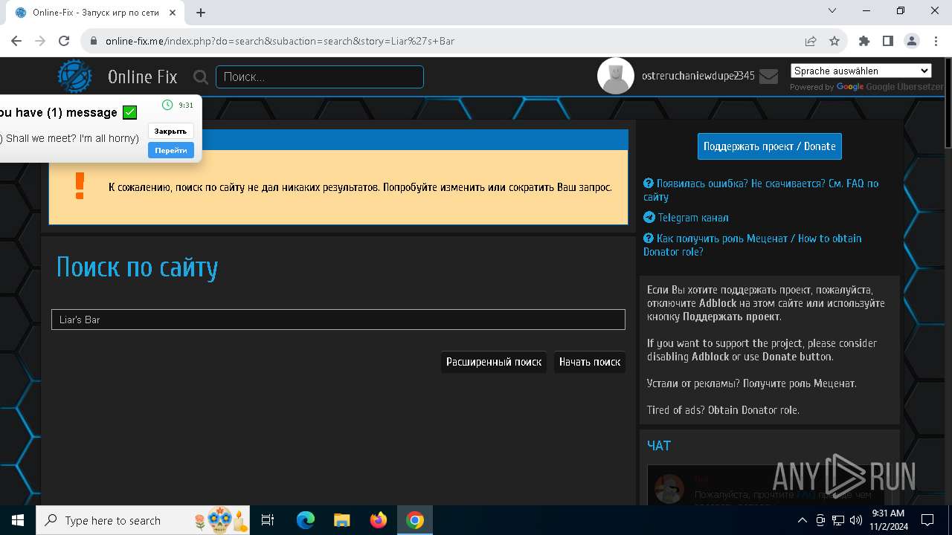Open the Sprache auswählen language dropdown
The width and height of the screenshot is (952, 535).
click(x=861, y=71)
